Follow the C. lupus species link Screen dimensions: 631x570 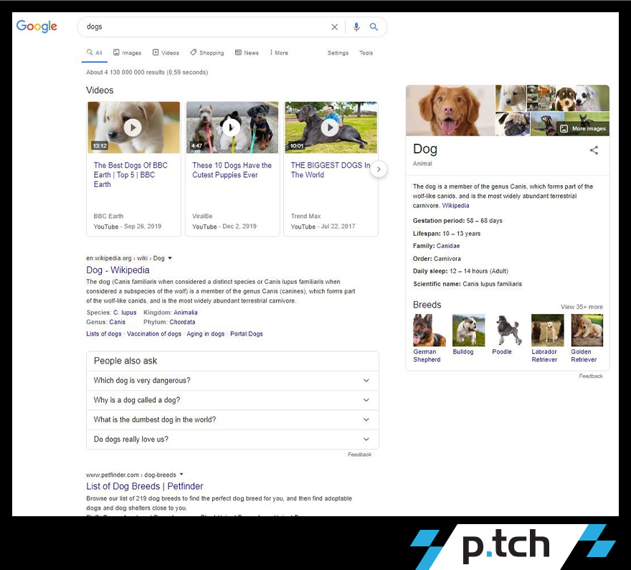click(x=125, y=313)
